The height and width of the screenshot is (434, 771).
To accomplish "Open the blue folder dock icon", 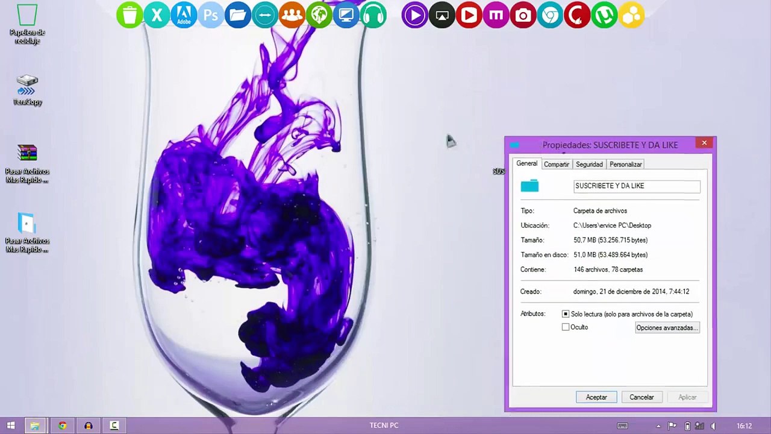I will tap(238, 15).
